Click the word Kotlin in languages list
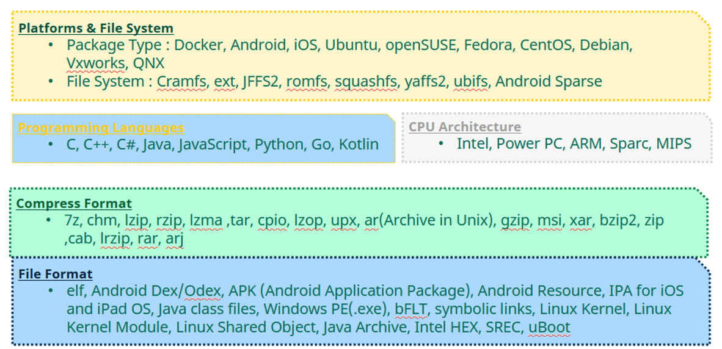Image resolution: width=722 pixels, height=349 pixels. coord(359,145)
